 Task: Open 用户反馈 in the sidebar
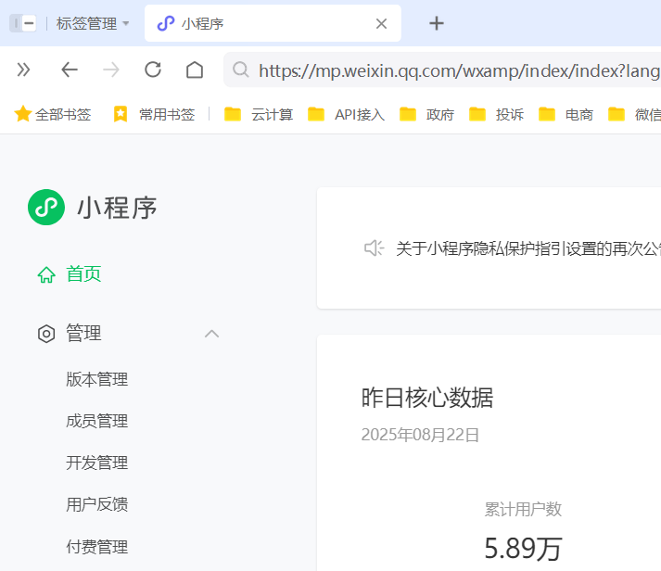(x=97, y=504)
